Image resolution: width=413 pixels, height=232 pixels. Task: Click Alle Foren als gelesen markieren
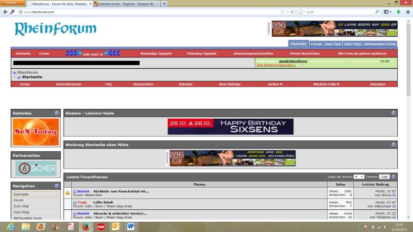362,54
